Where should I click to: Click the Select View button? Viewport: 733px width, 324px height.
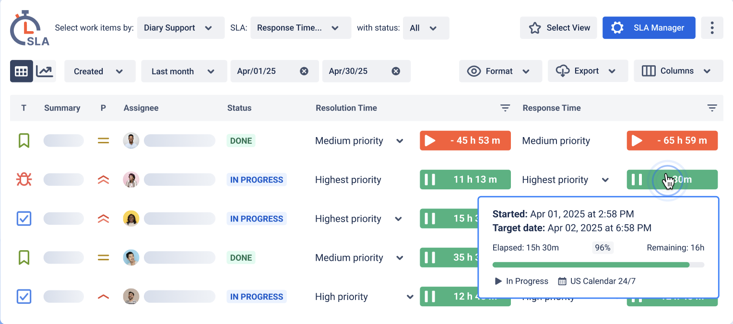coord(558,28)
